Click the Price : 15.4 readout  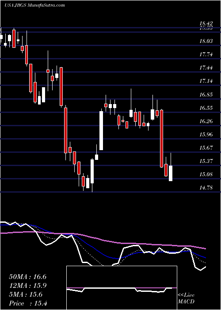point(27,303)
